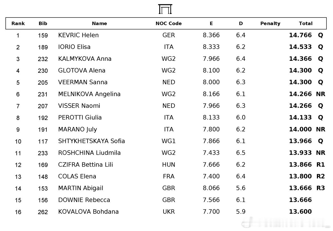Image resolution: width=333 pixels, height=231 pixels.
Task: Select the Rank column header
Action: [18, 23]
